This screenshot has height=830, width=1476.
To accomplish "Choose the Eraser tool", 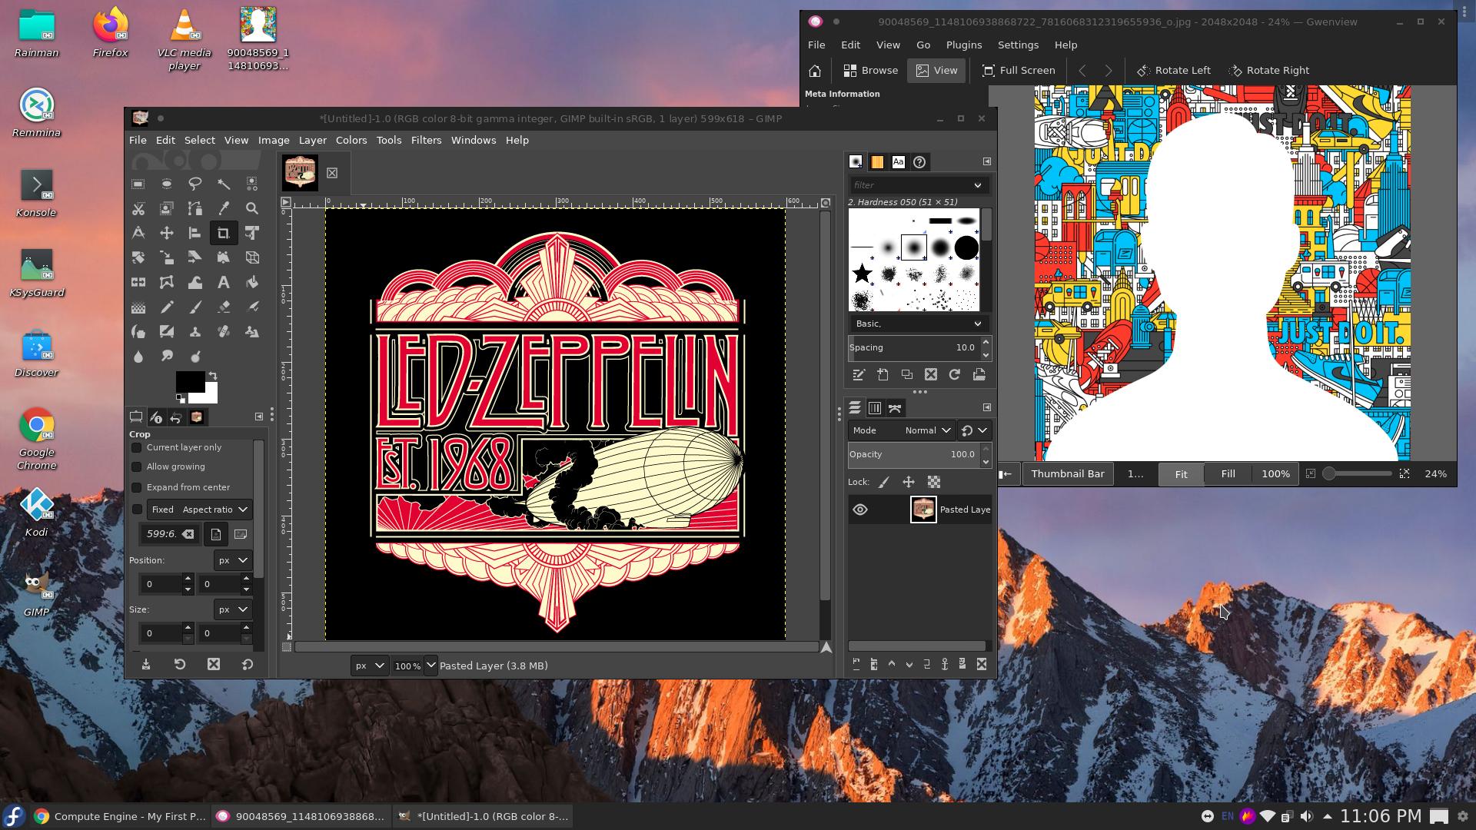I will point(223,307).
